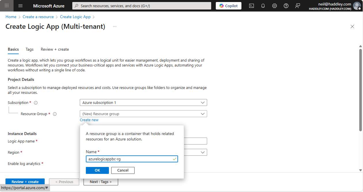Confirm resource group name with OK
Screen dimensions: 363x192
[x=97, y=170]
